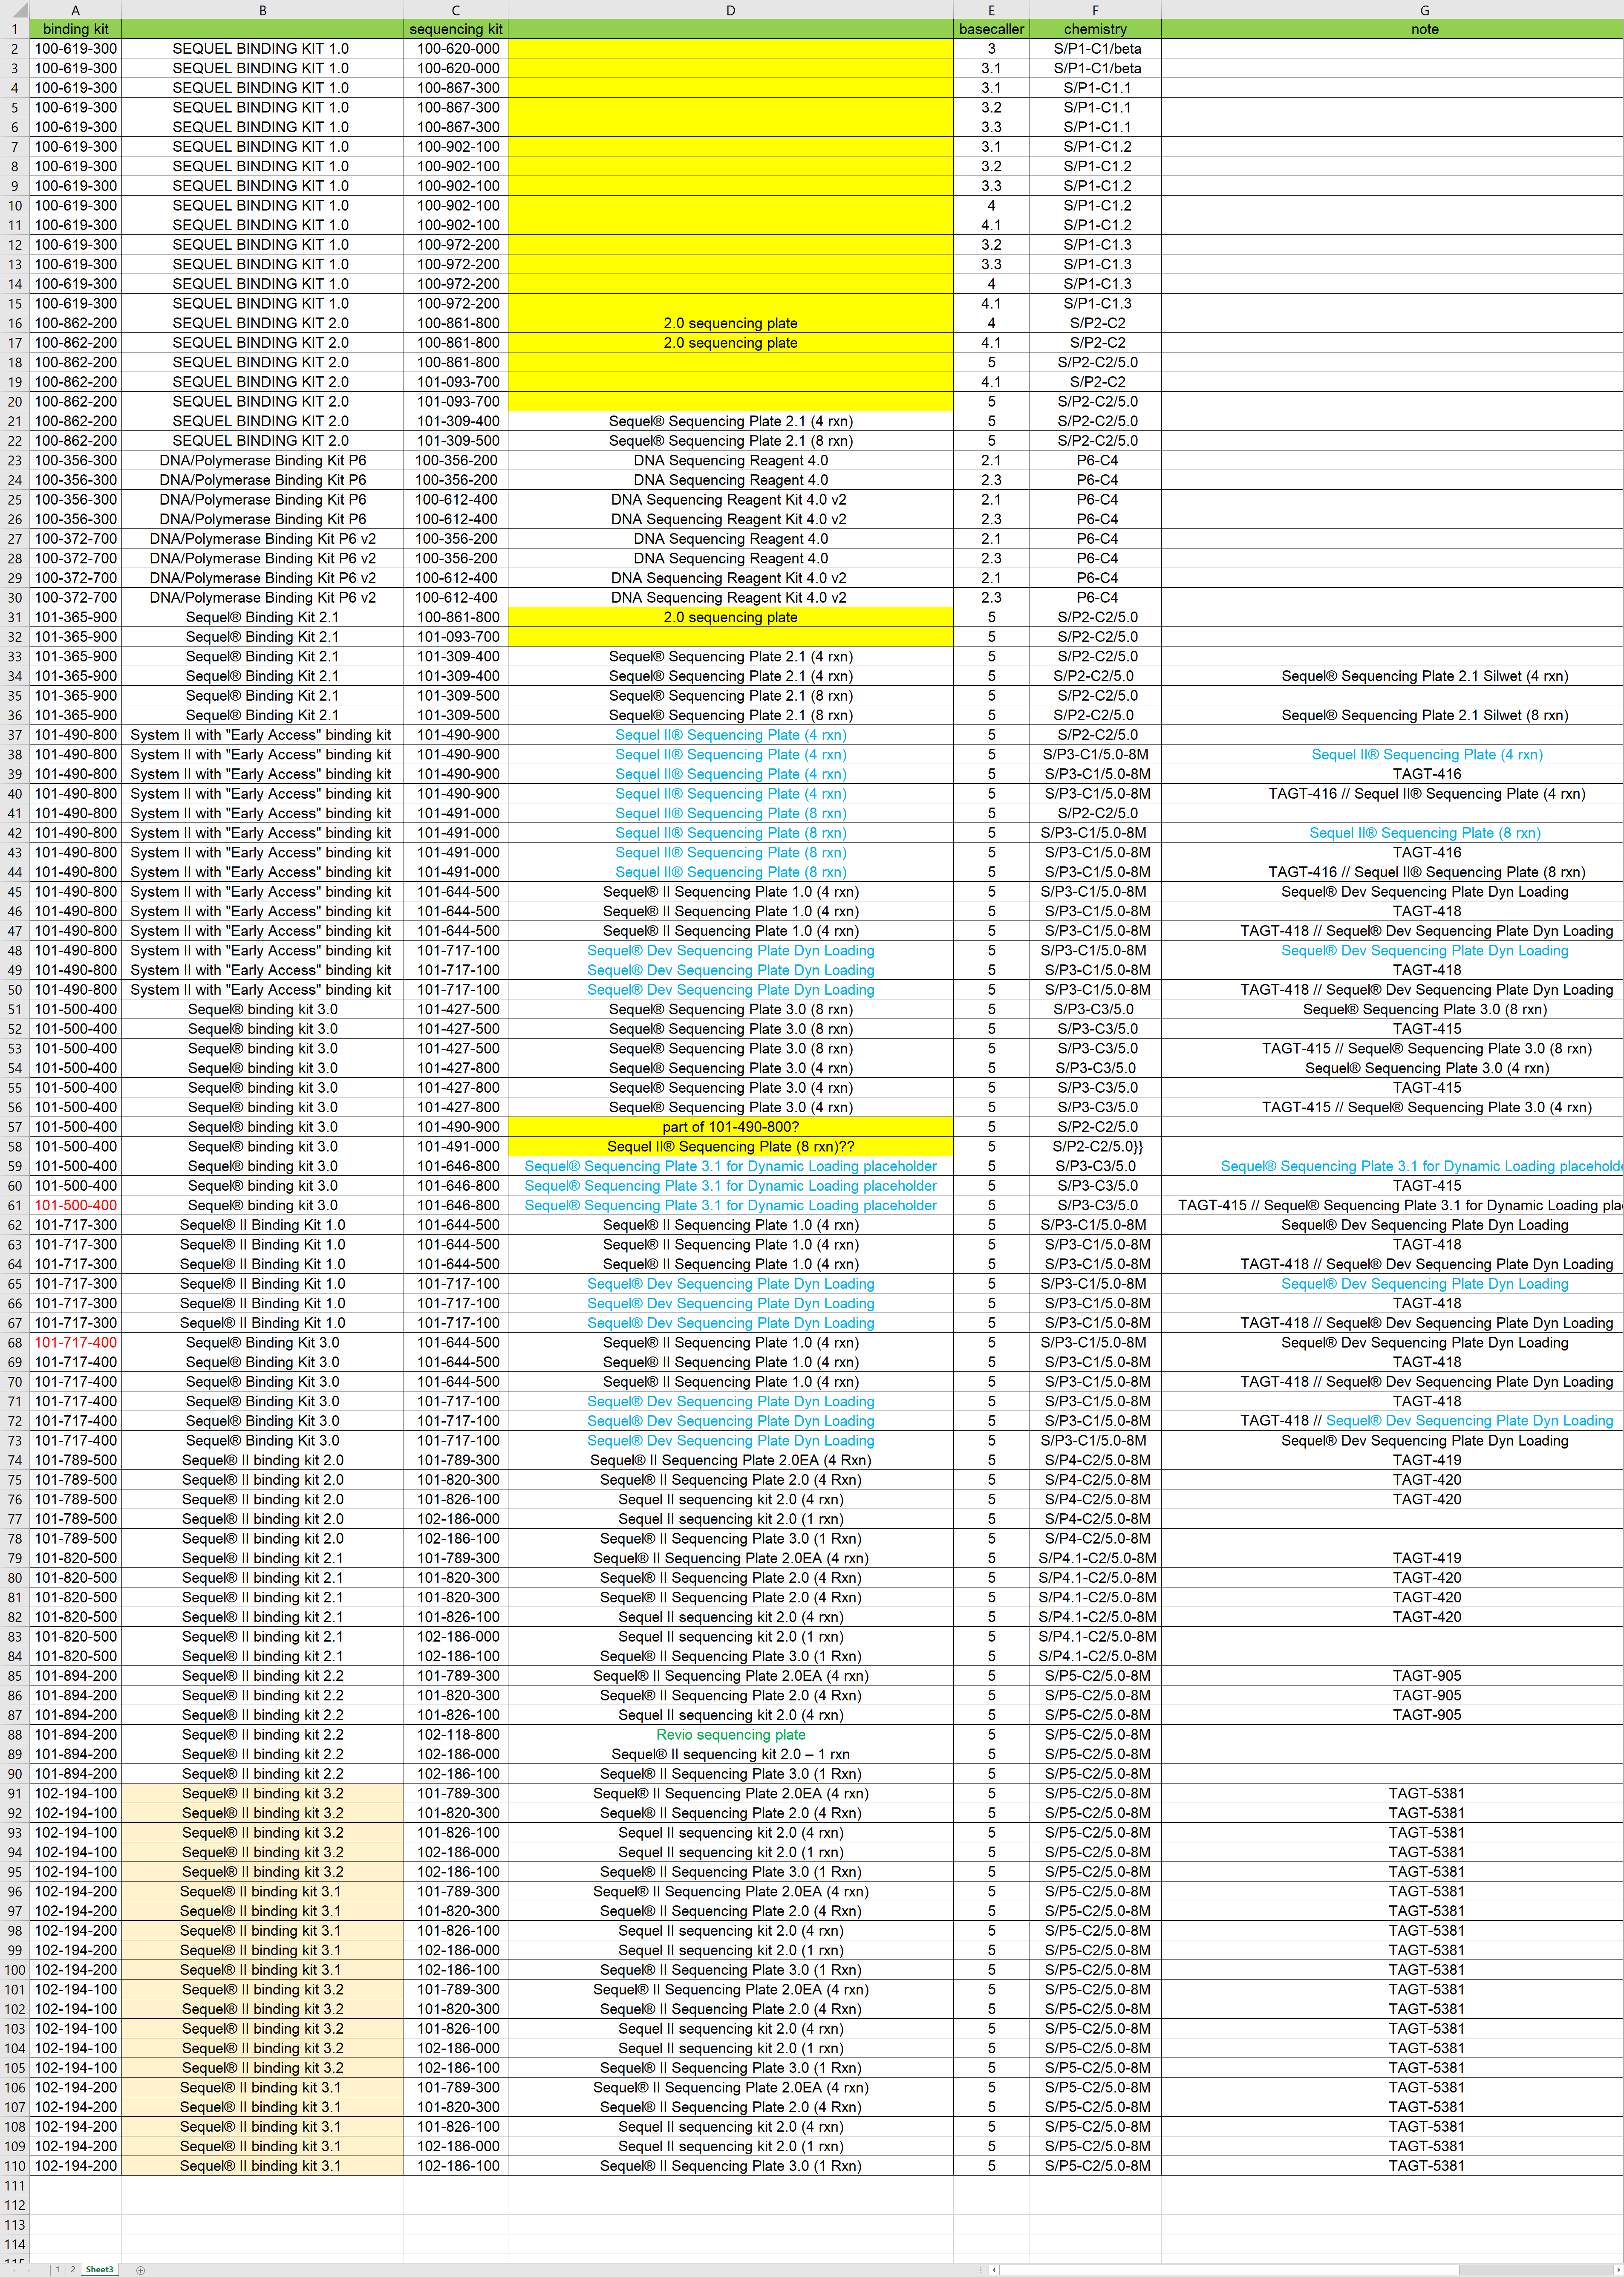Select column D header
Image resolution: width=1624 pixels, height=2277 pixels.
point(730,10)
